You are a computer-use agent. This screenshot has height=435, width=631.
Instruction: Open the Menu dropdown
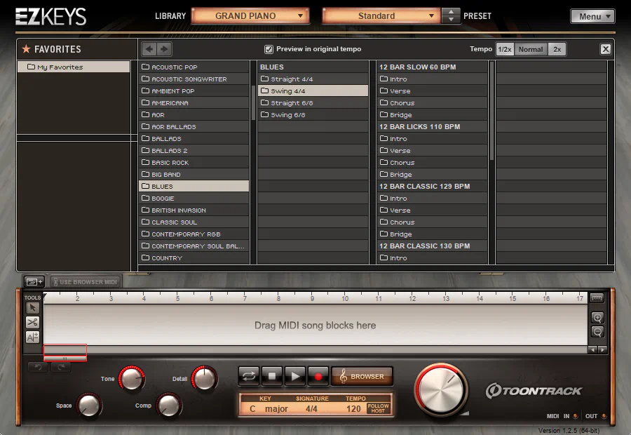(x=592, y=17)
